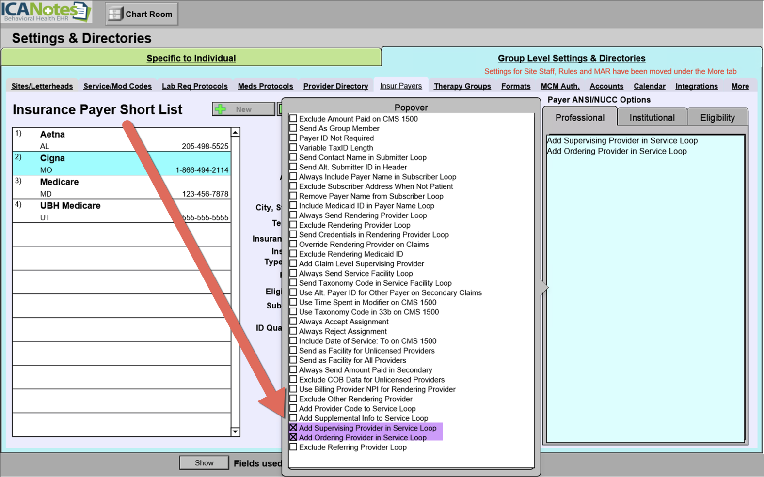Viewport: 764px width, 477px height.
Task: Enable Add Claim Level Supervising Provider
Action: pyautogui.click(x=293, y=263)
